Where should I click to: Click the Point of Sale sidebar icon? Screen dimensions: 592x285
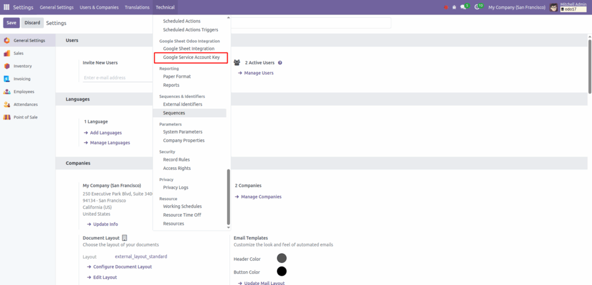(6, 117)
